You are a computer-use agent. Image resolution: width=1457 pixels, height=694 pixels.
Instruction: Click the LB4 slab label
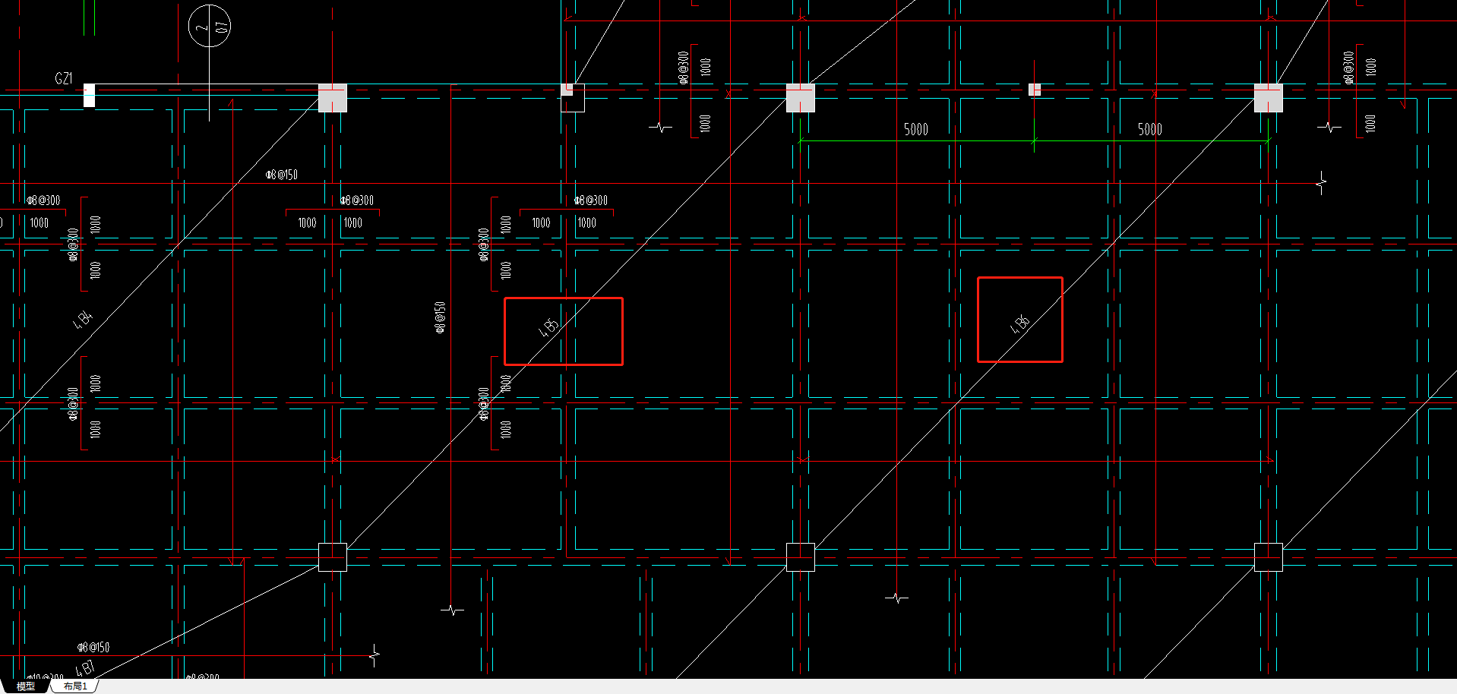tap(83, 320)
